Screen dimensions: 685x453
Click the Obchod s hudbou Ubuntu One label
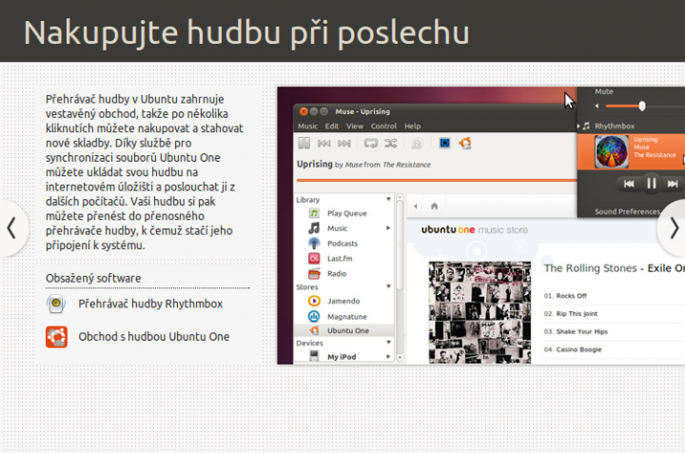coord(154,336)
